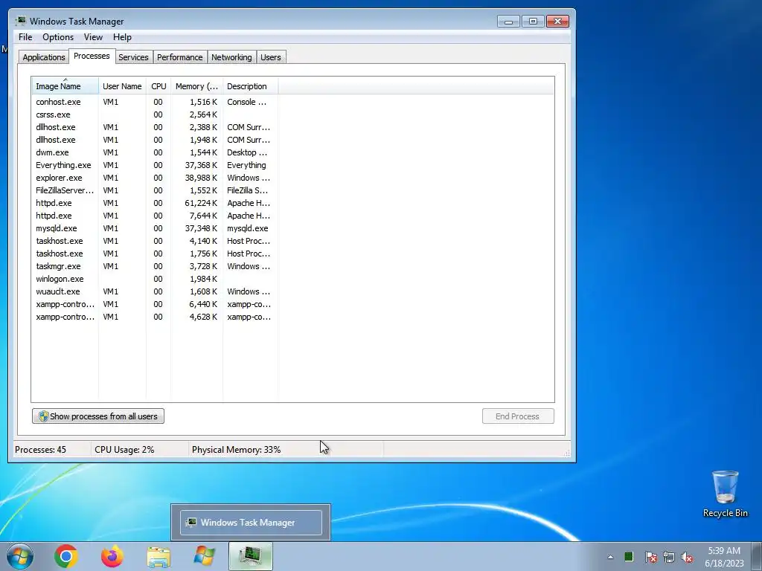
Task: Open the Help menu
Action: [122, 37]
